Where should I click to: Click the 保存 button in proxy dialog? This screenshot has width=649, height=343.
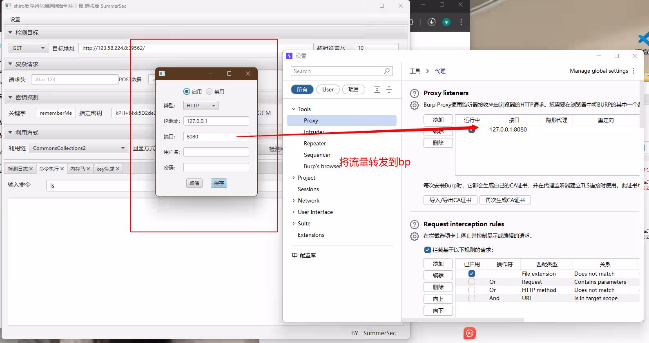point(219,183)
